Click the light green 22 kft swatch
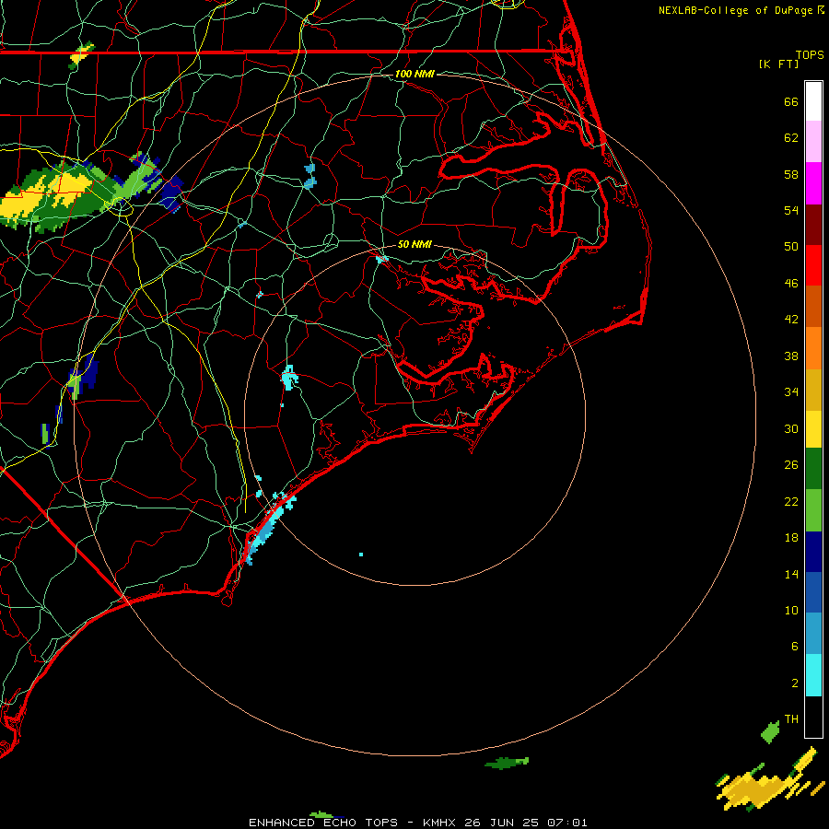The height and width of the screenshot is (829, 829). tap(813, 510)
